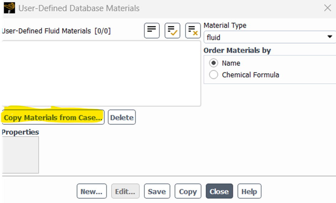Click the User-Defined Database Materials title bar
Image resolution: width=336 pixels, height=203 pixels.
click(142, 8)
